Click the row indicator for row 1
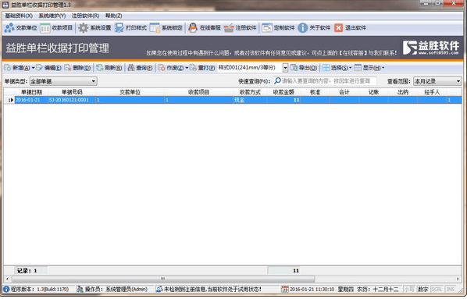The width and height of the screenshot is (467, 299). click(9, 100)
